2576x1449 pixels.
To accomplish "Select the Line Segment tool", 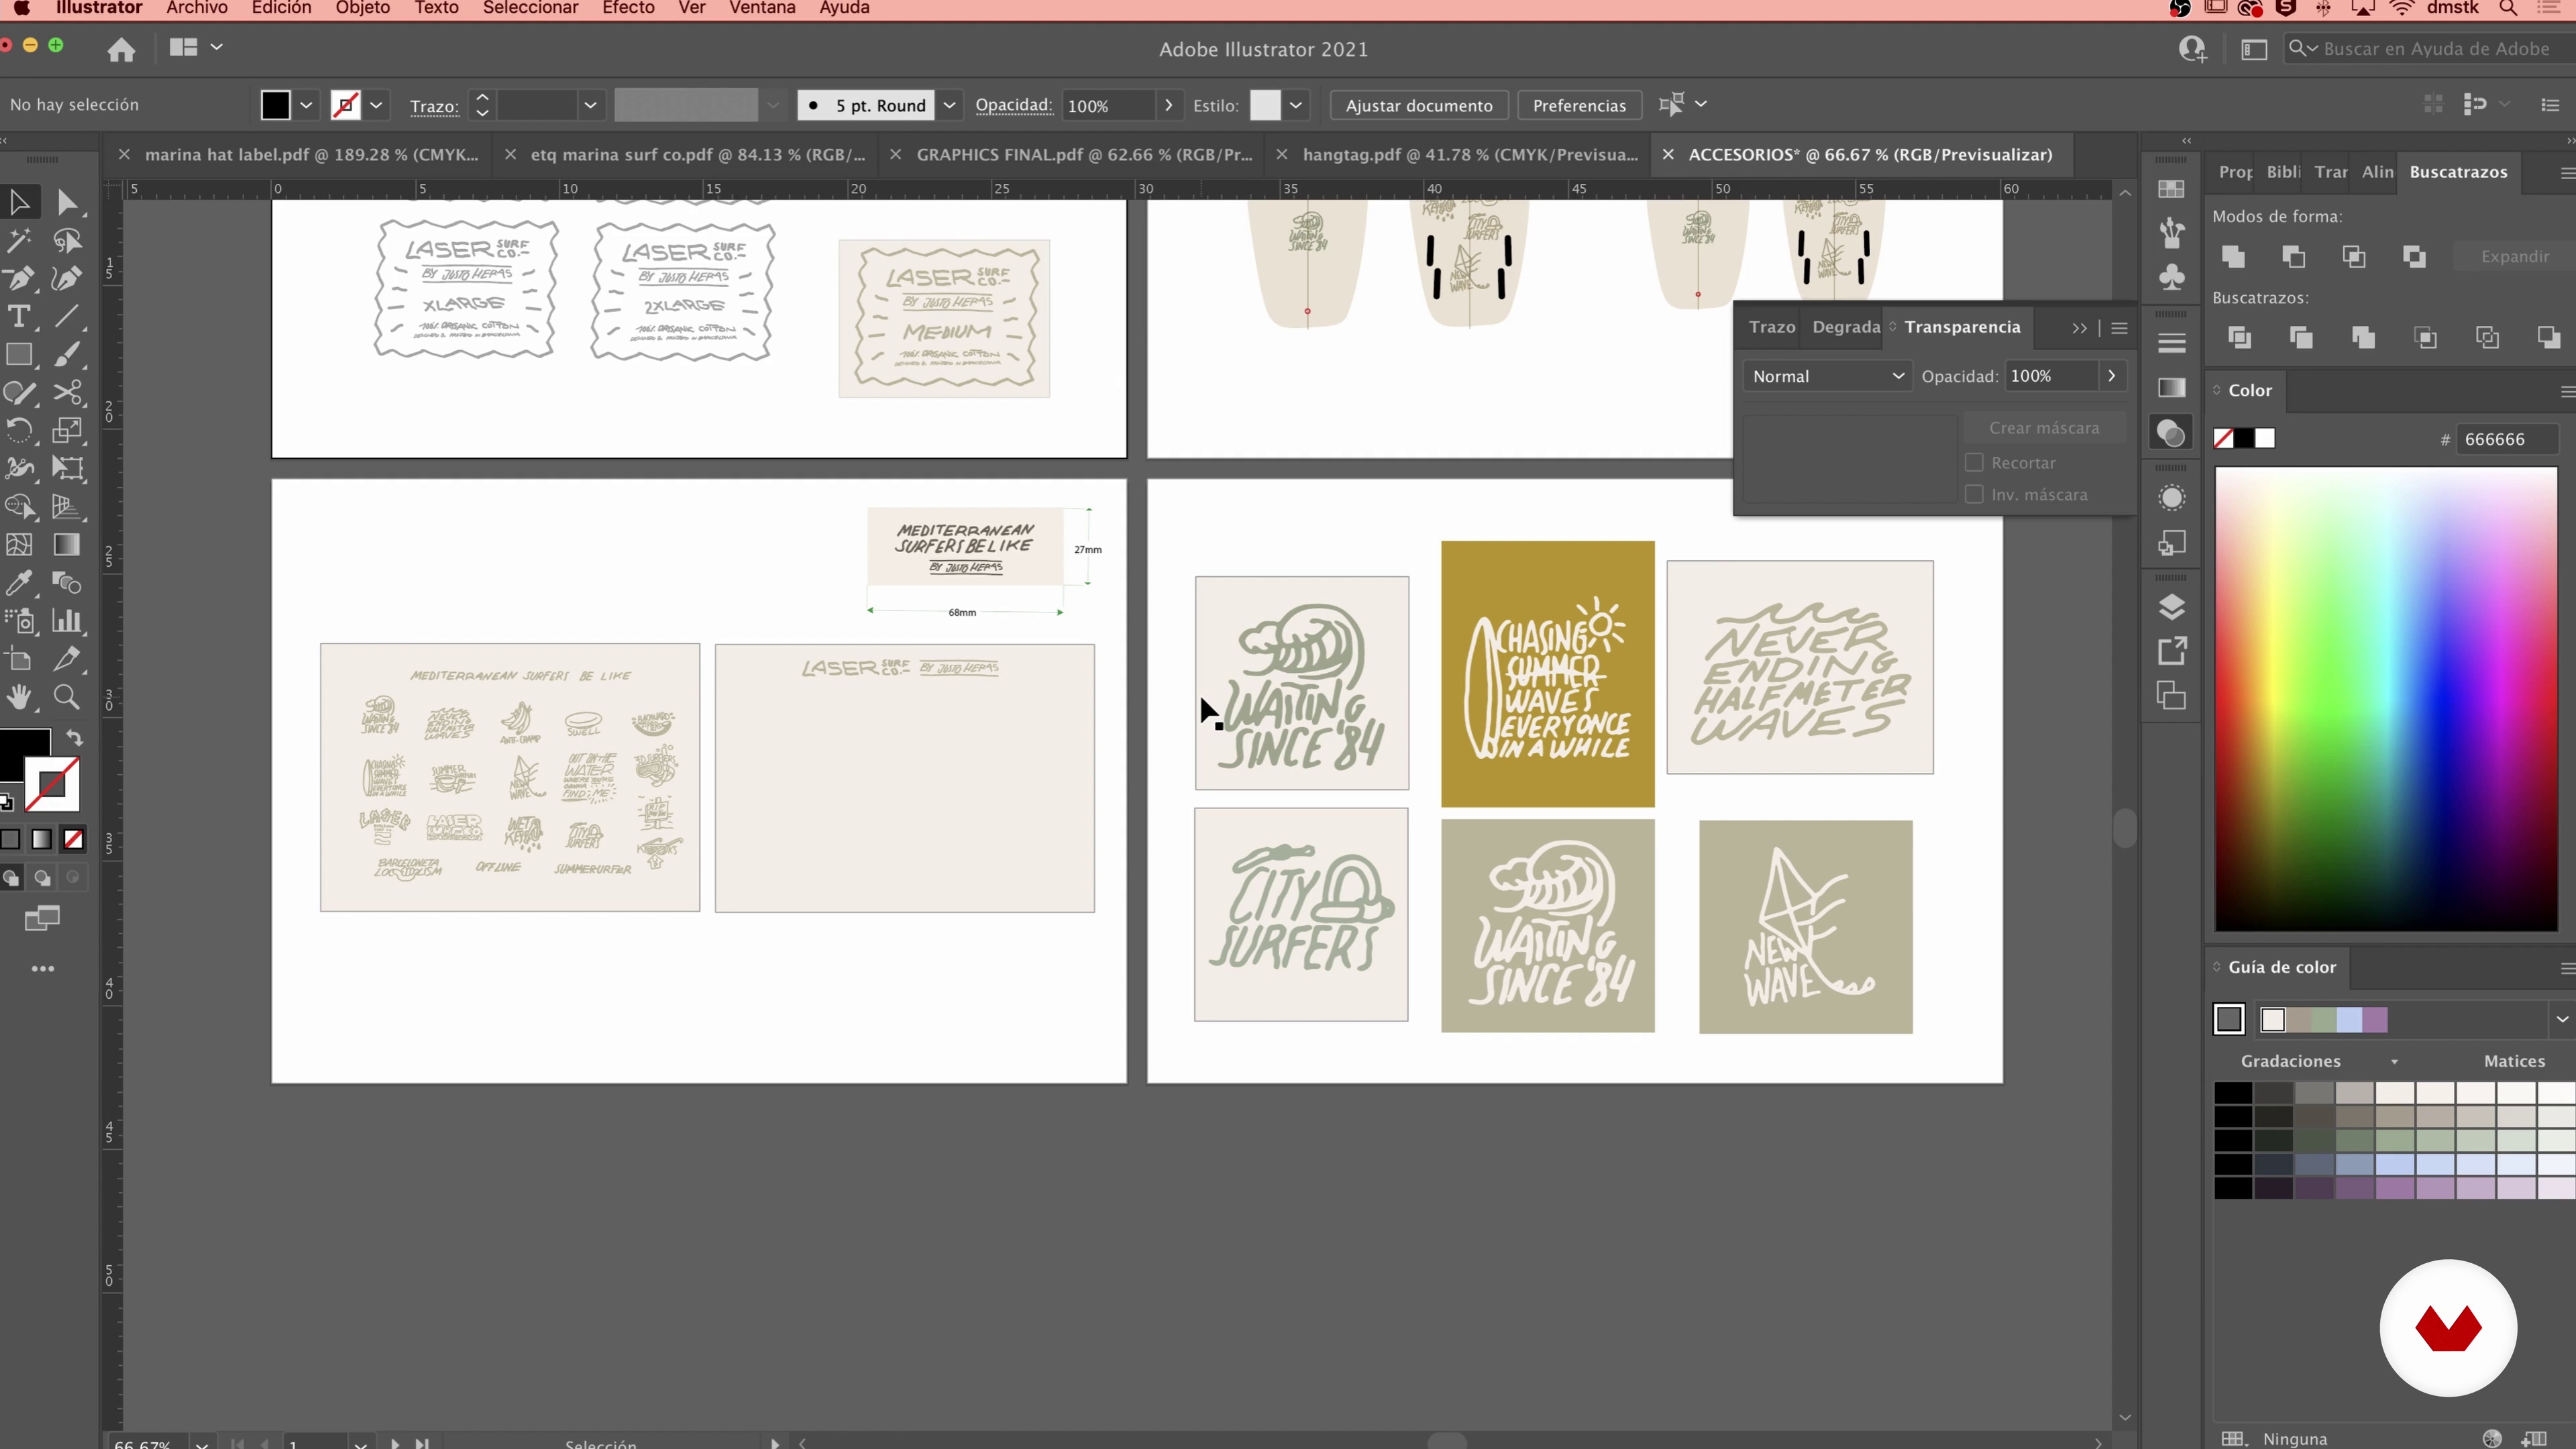I will [67, 317].
